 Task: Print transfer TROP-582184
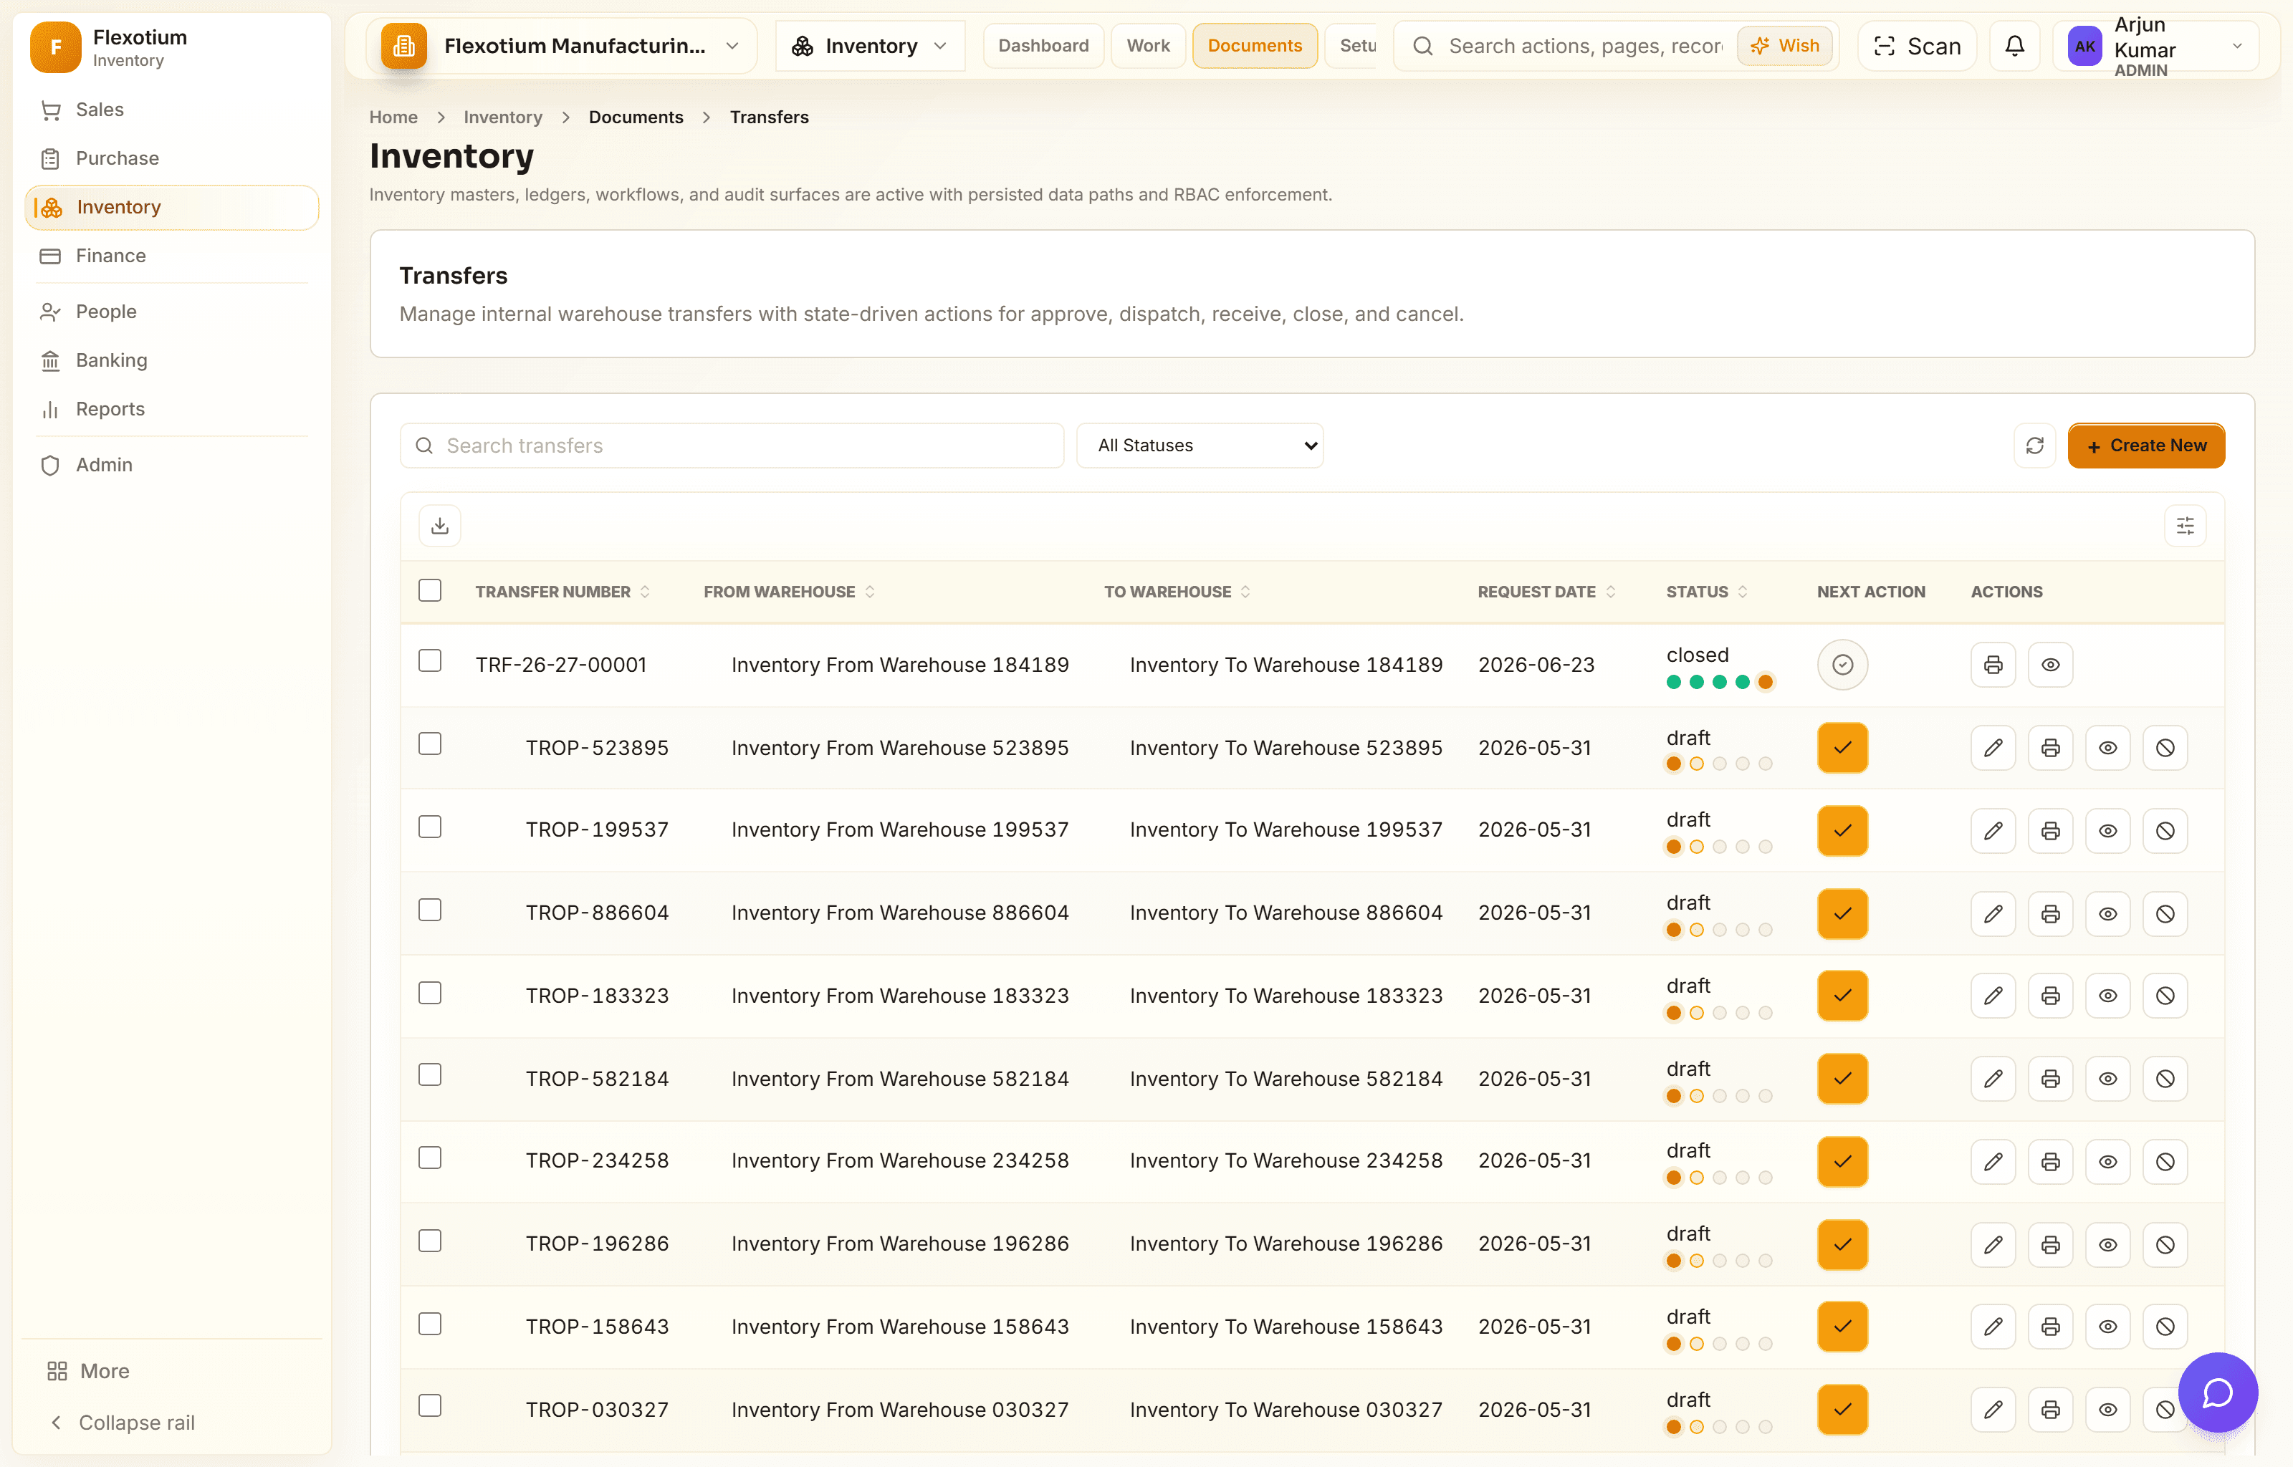tap(2050, 1078)
